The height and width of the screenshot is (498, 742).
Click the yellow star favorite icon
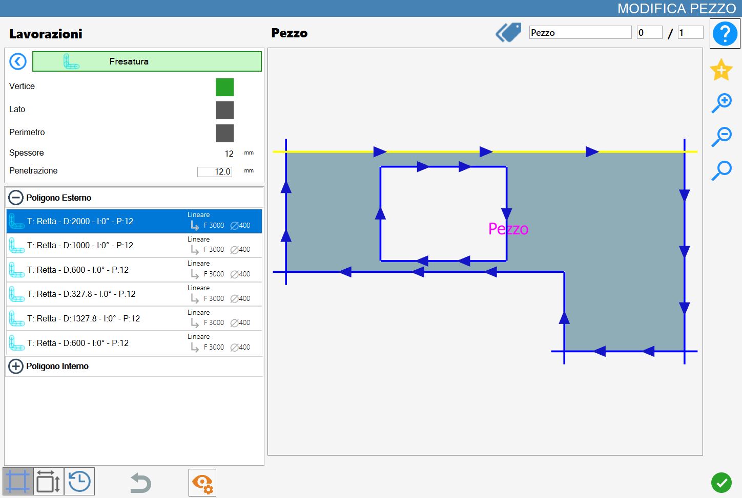tap(721, 70)
